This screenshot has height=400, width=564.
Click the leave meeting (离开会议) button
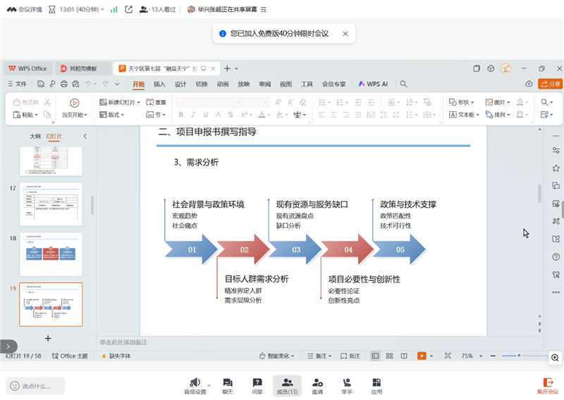pyautogui.click(x=548, y=386)
